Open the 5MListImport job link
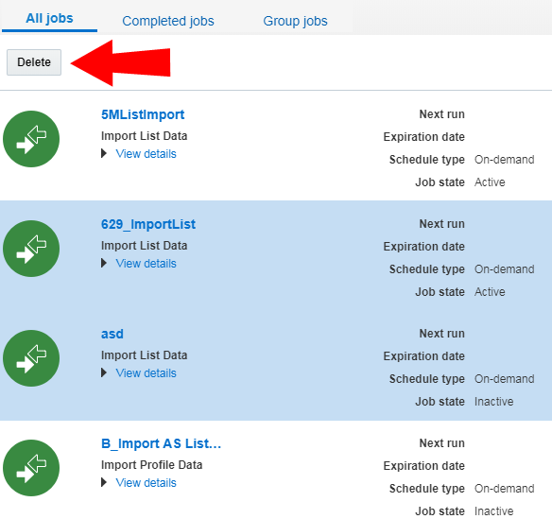 143,114
